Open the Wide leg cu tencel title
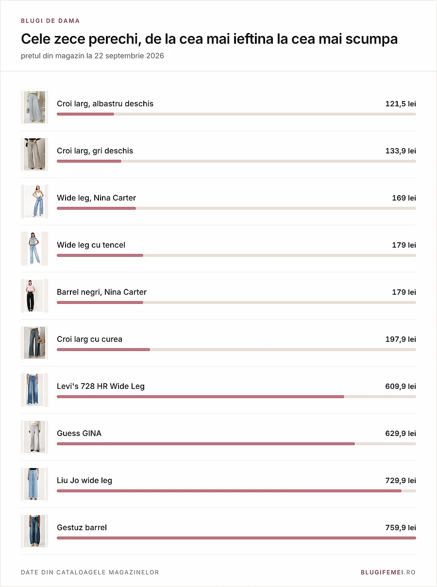 point(91,245)
